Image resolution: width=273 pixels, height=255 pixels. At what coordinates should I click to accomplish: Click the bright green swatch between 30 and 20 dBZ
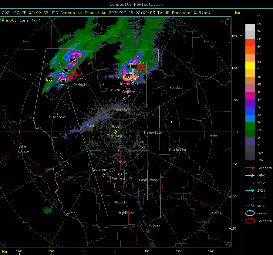pyautogui.click(x=250, y=126)
